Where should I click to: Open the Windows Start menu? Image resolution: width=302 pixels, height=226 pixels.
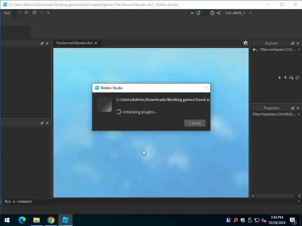point(7,220)
